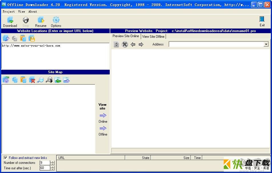Viewport: 272px width, 173px height.
Task: Increase Number of connections with the stepper
Action: [53, 162]
